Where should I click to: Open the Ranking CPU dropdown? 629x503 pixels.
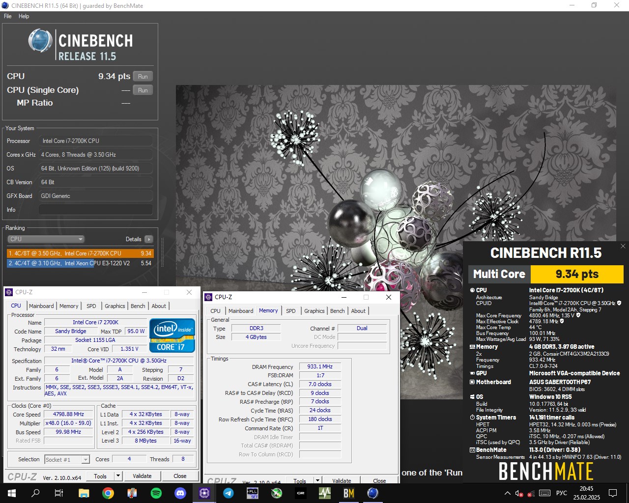[46, 239]
